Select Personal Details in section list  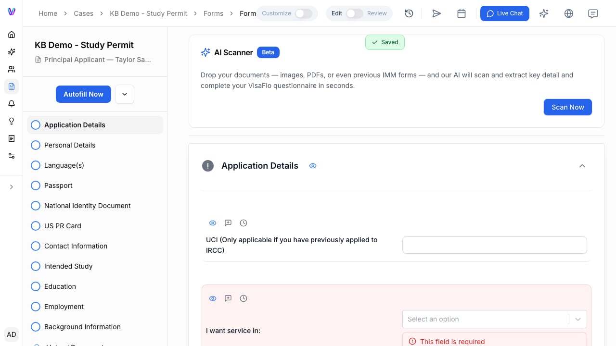coord(95,145)
